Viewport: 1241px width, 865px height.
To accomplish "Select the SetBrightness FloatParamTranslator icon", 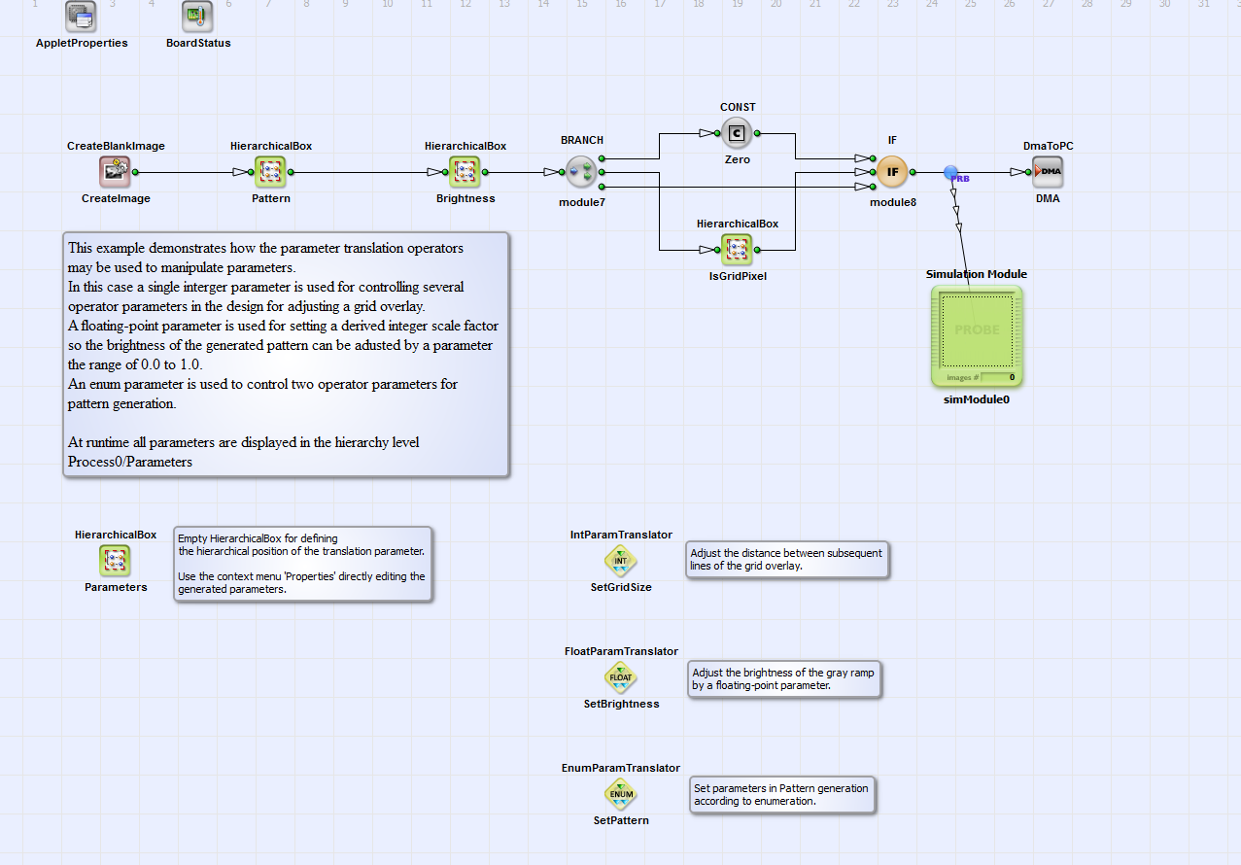I will [621, 677].
